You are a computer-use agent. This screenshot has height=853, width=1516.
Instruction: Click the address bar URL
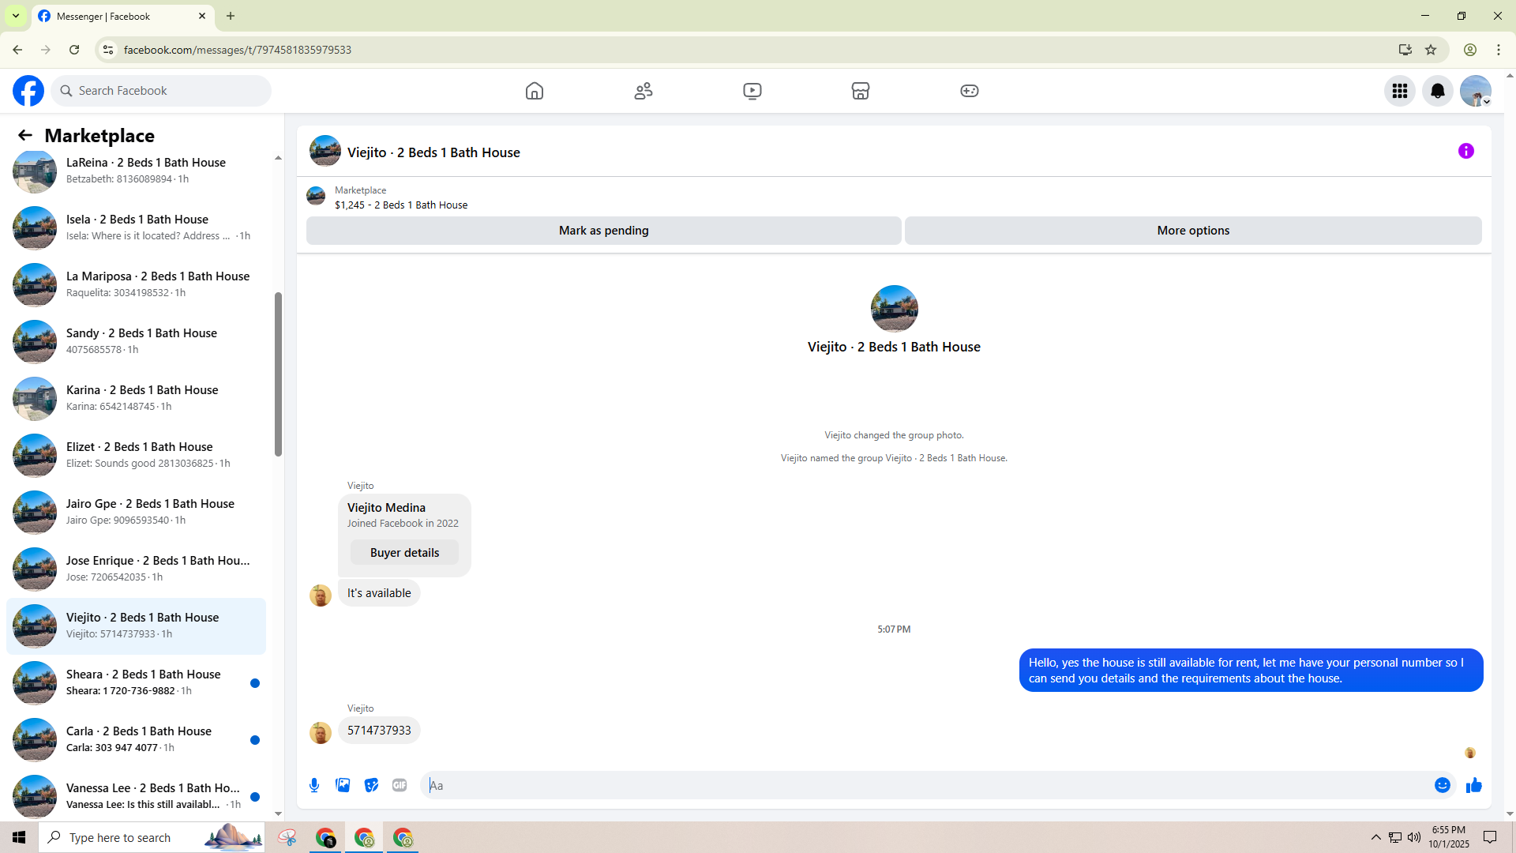tap(237, 50)
